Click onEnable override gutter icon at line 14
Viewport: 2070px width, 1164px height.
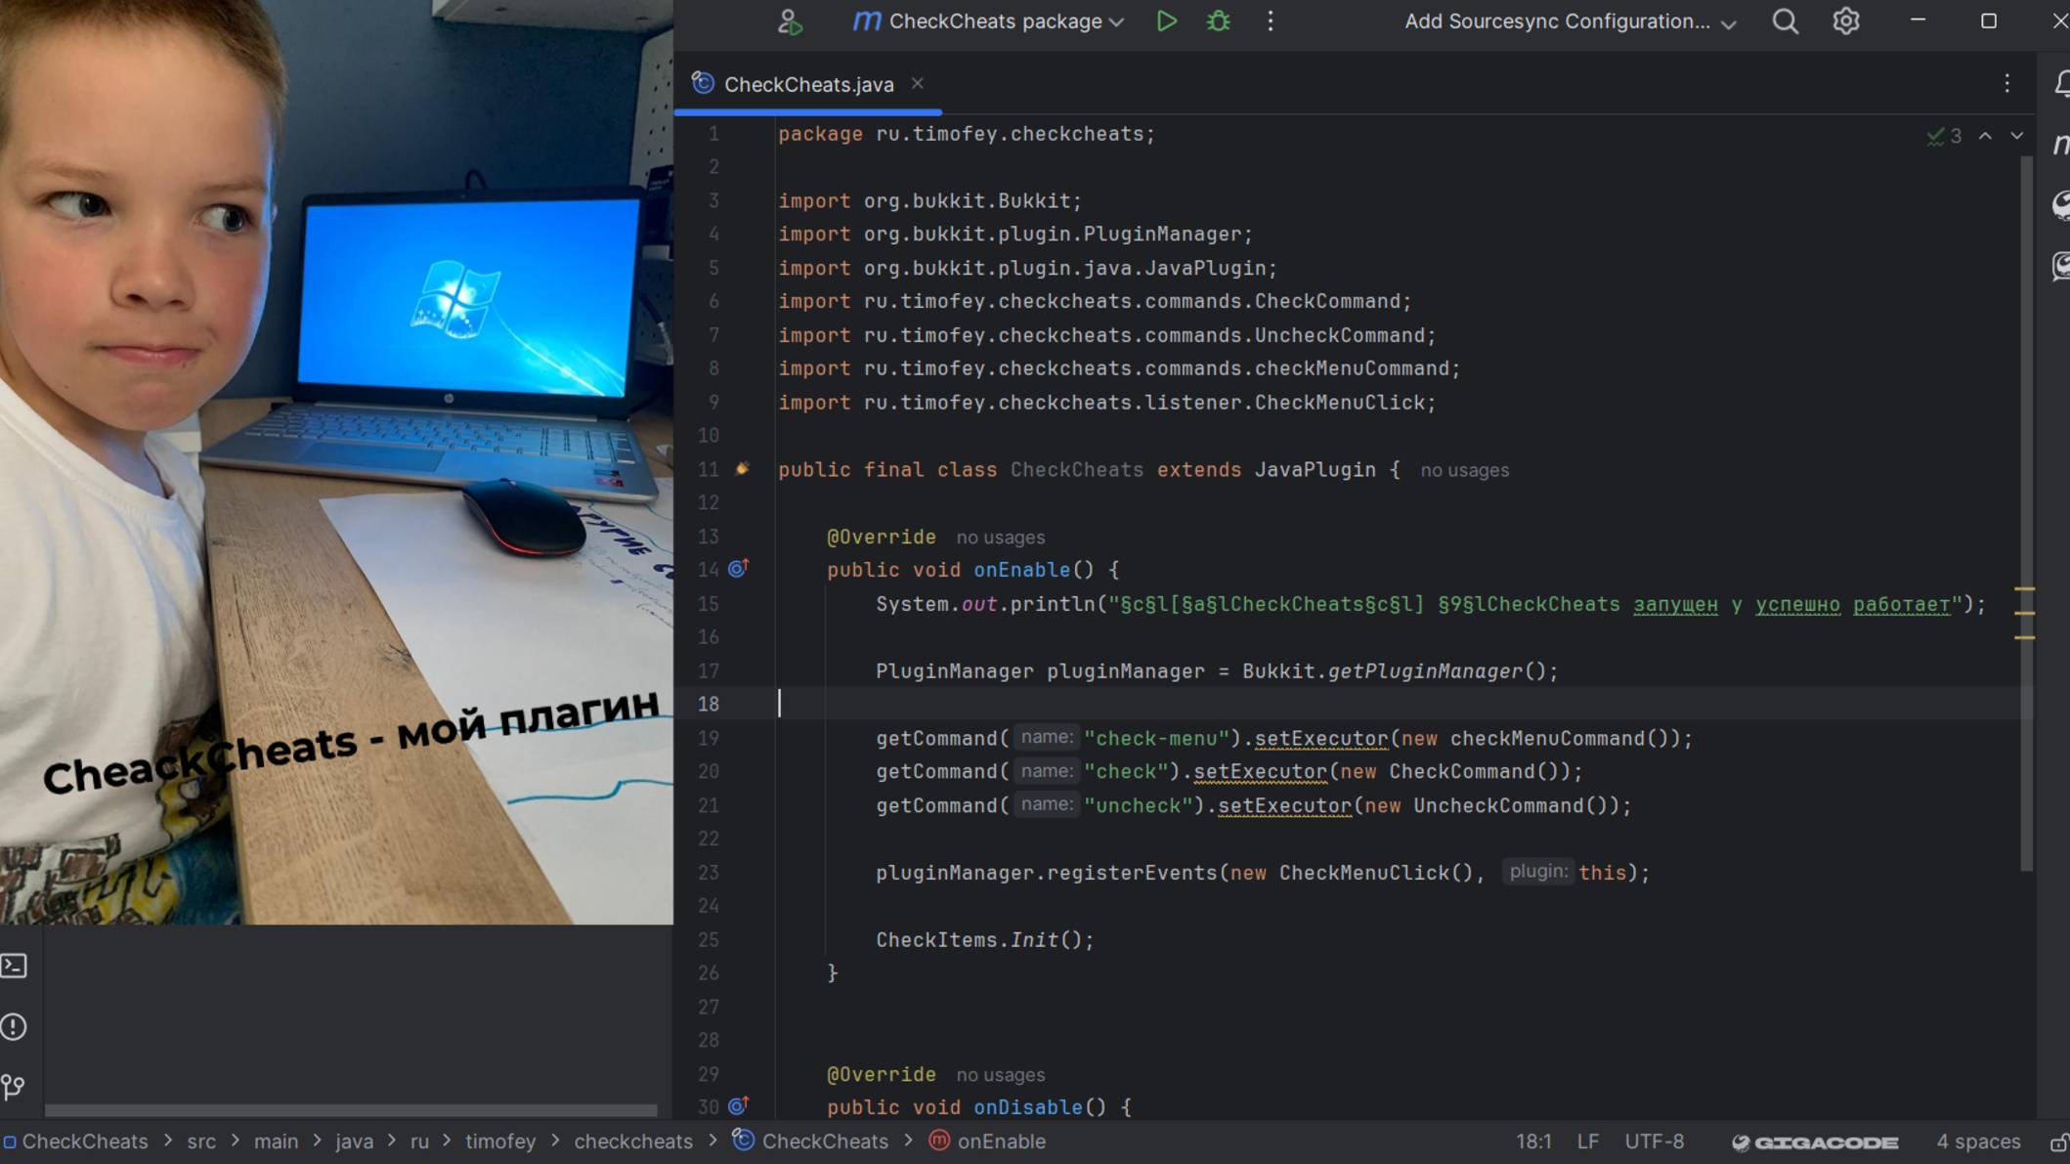coord(739,569)
